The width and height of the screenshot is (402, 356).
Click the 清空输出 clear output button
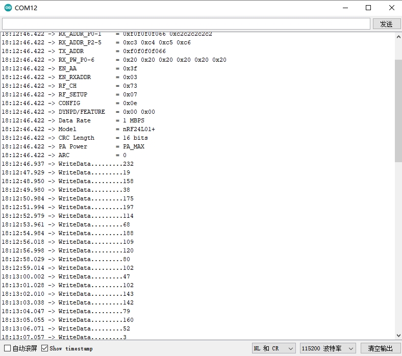pyautogui.click(x=380, y=348)
